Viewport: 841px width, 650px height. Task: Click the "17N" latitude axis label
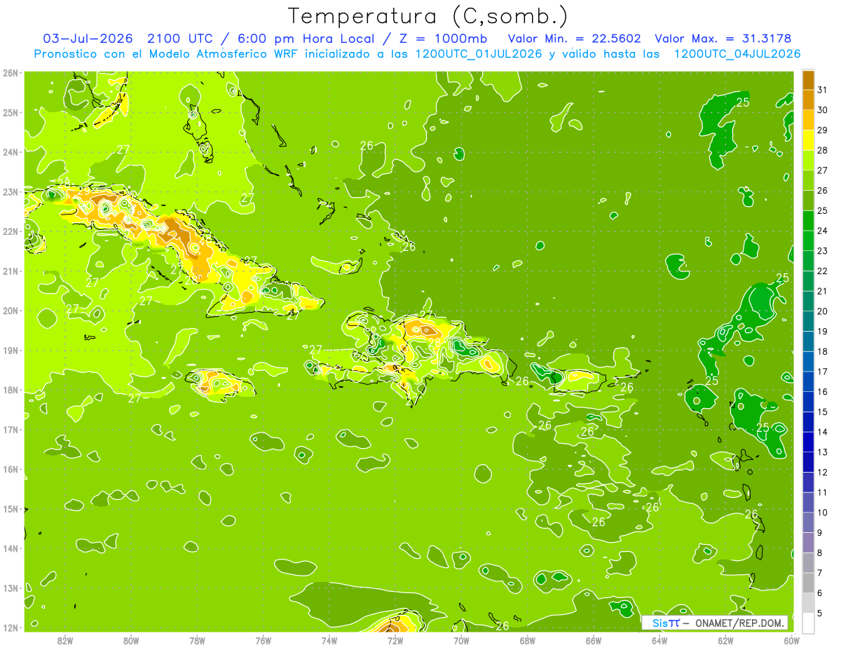click(x=11, y=429)
